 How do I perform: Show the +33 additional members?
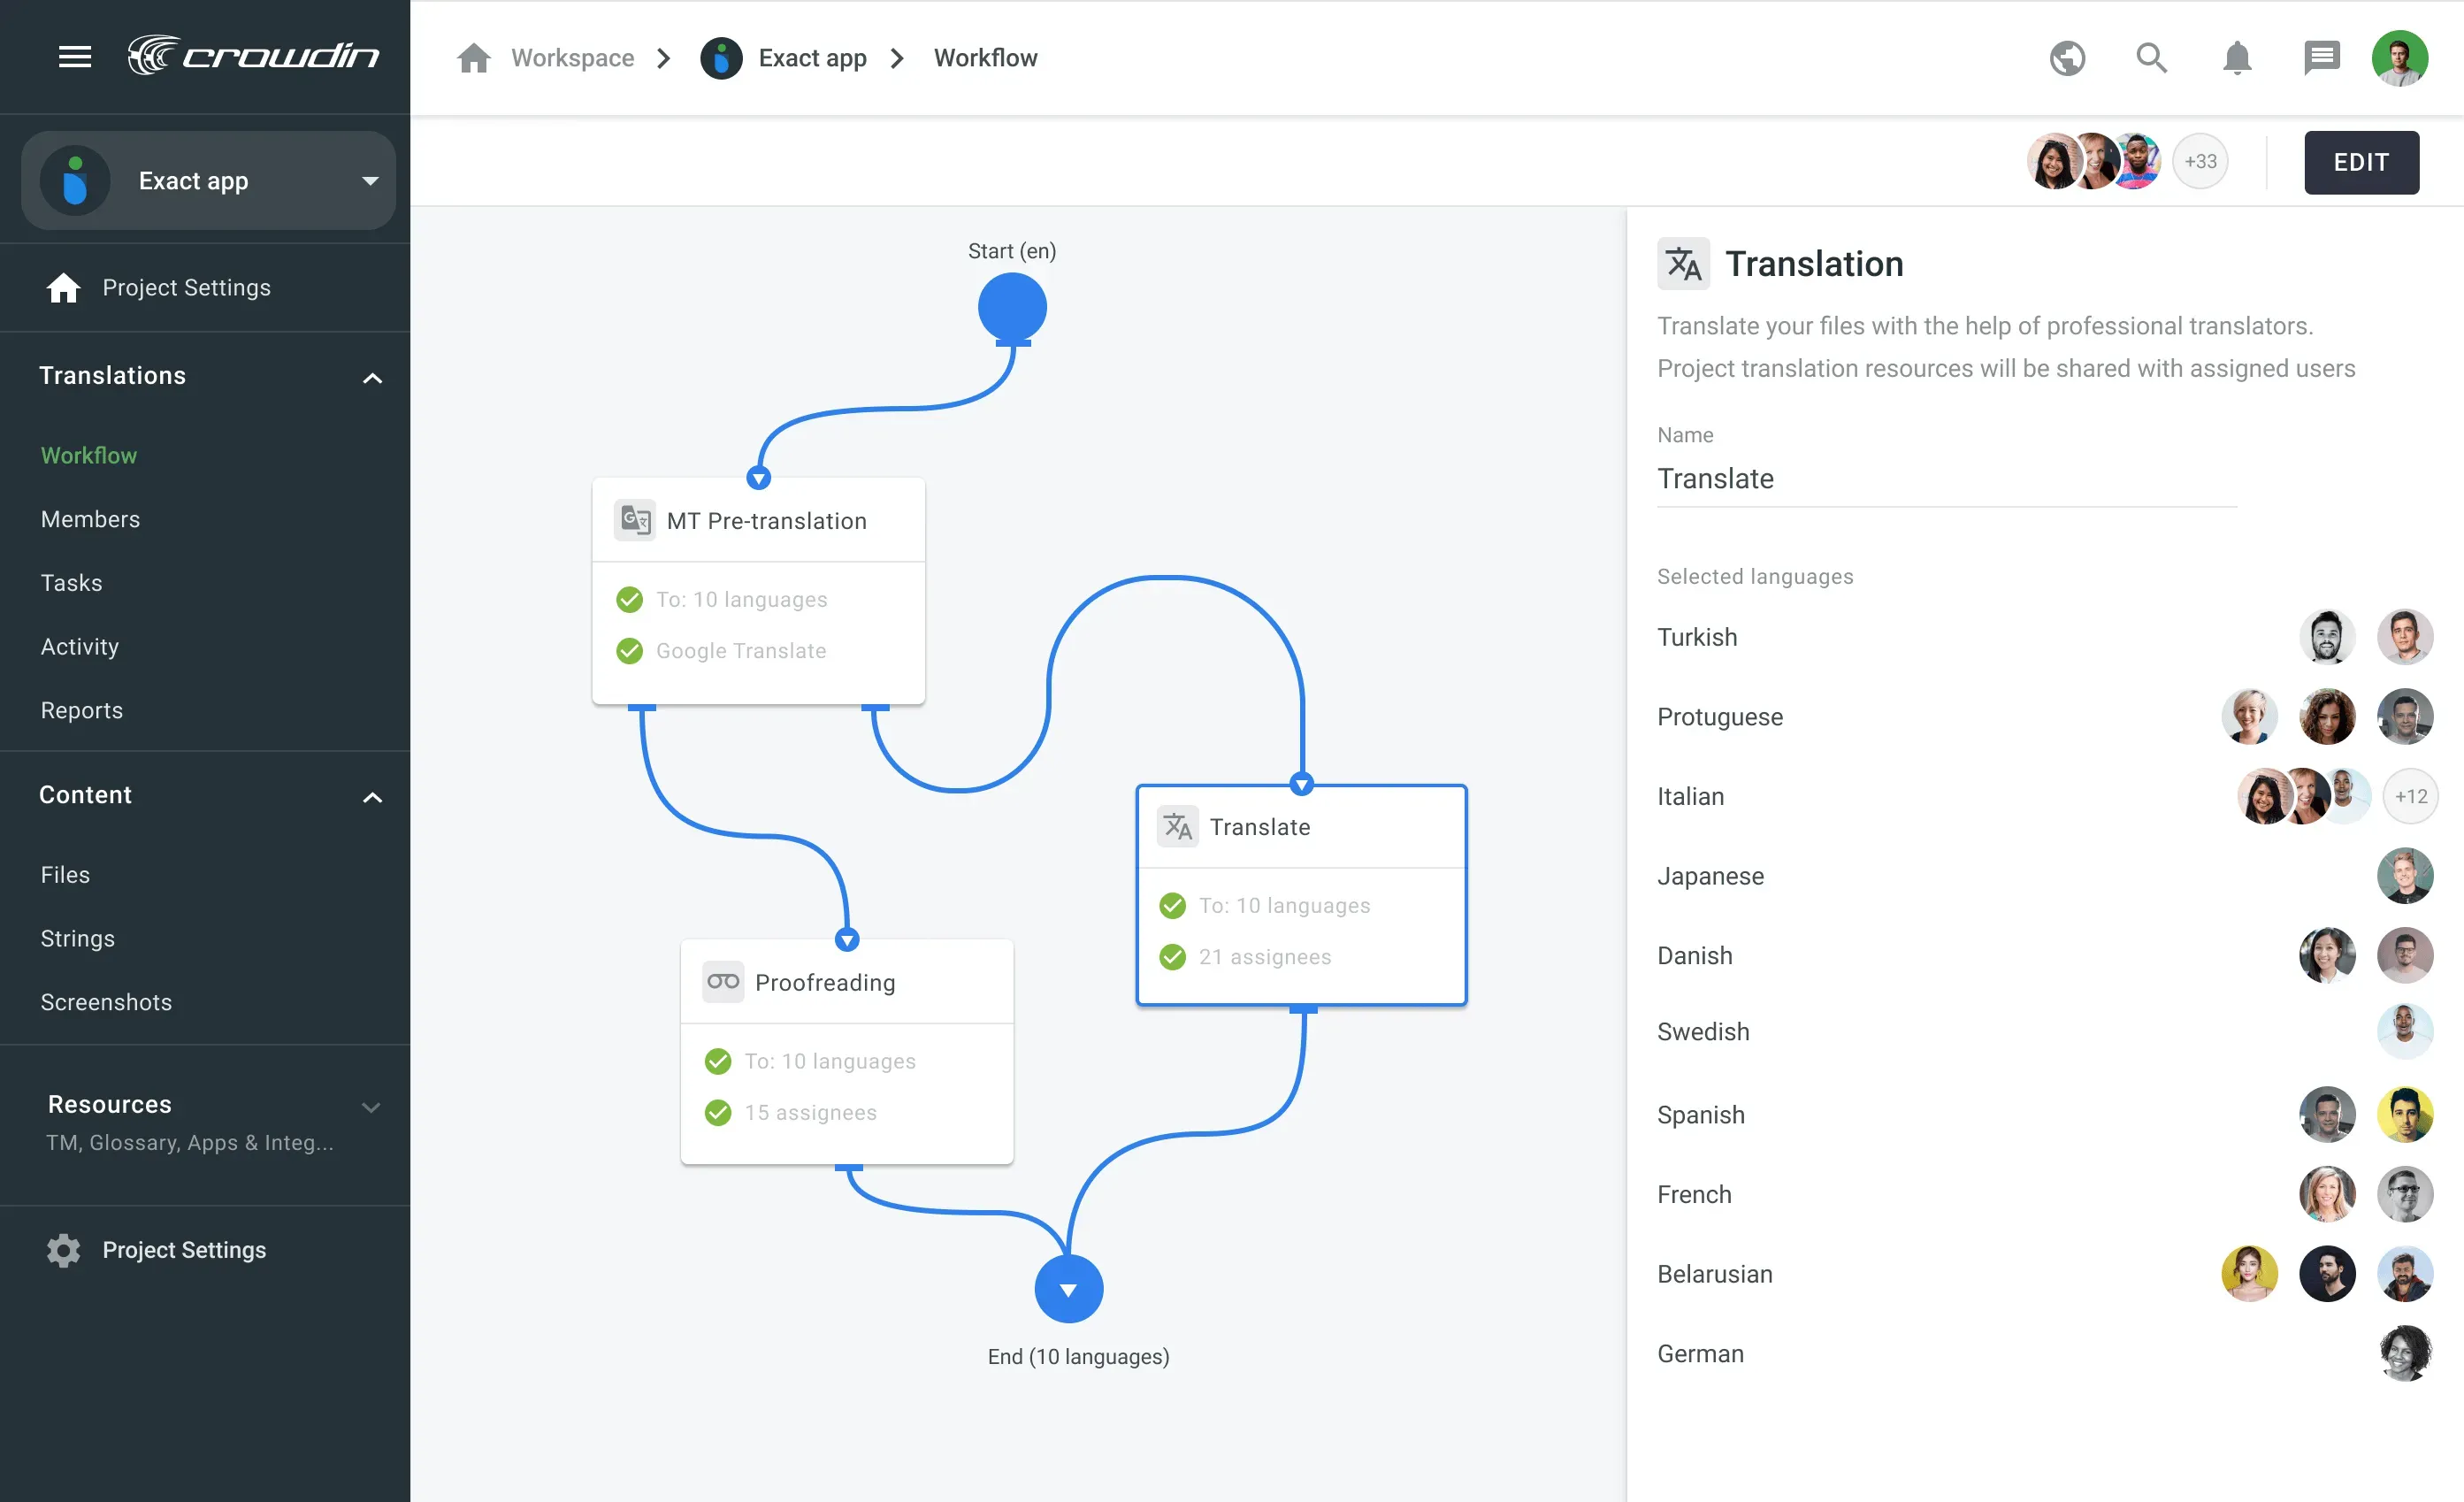tap(2200, 160)
